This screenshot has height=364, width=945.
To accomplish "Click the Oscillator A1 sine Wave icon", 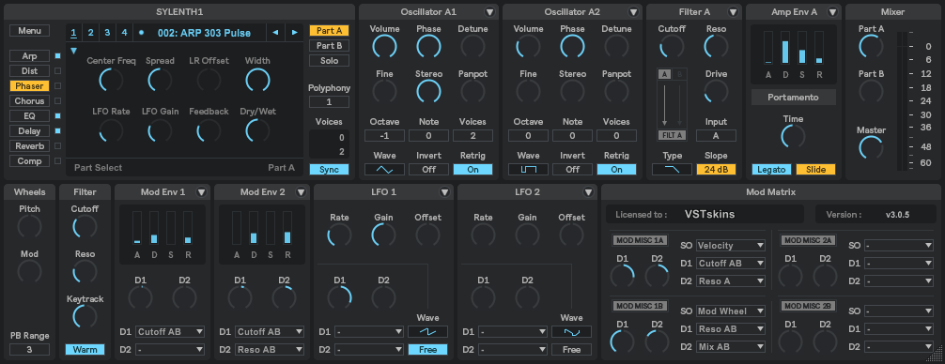I will point(384,170).
